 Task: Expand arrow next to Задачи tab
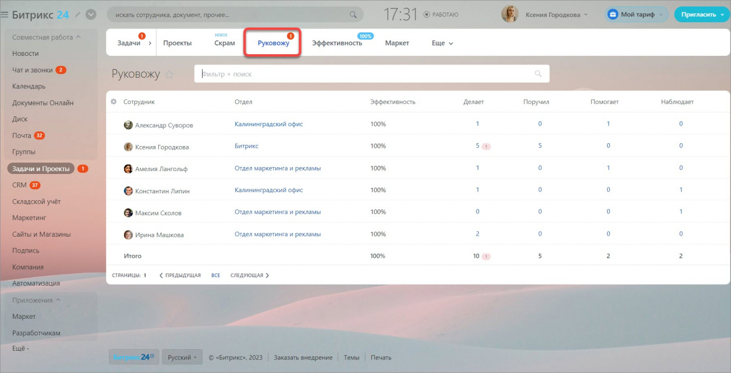(x=151, y=43)
